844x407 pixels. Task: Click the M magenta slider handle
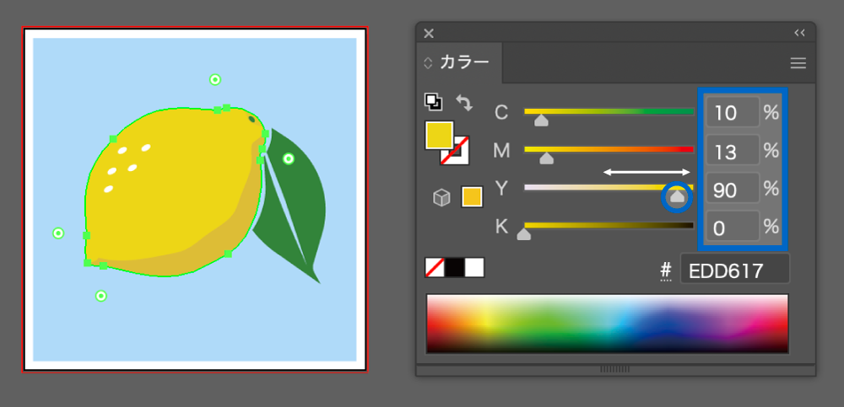coord(546,158)
